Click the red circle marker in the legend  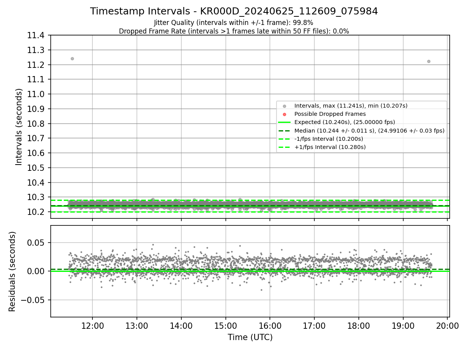(x=284, y=114)
